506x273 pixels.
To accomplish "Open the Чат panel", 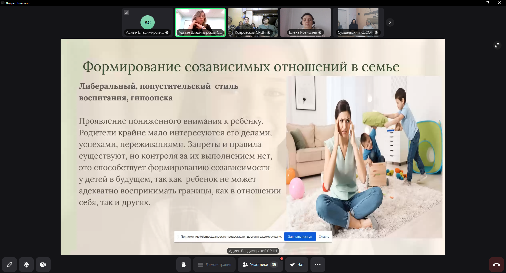I will pyautogui.click(x=297, y=264).
